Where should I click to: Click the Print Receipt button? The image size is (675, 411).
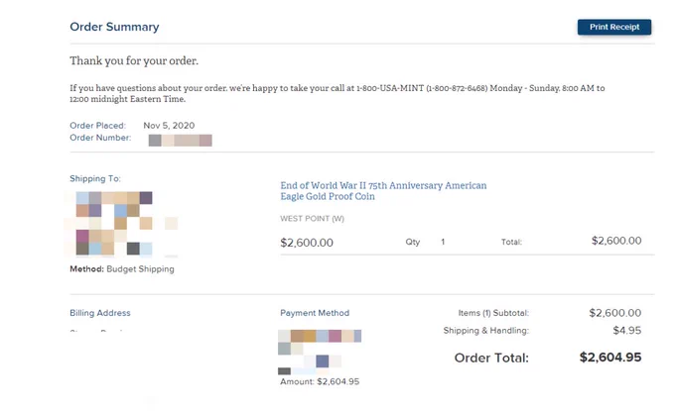click(x=613, y=27)
